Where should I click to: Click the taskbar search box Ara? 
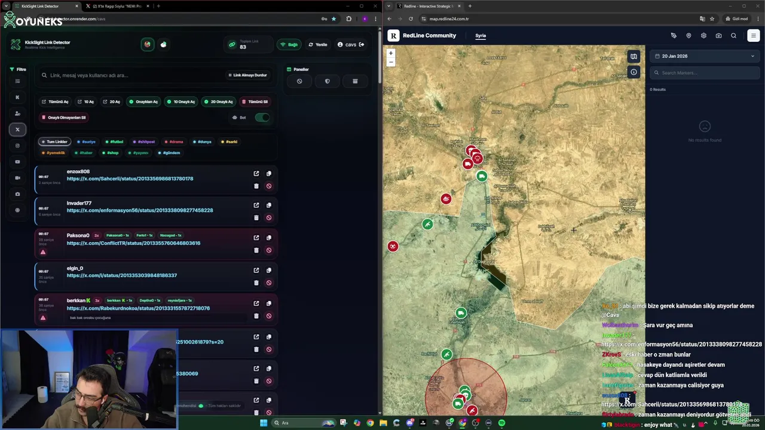point(304,423)
